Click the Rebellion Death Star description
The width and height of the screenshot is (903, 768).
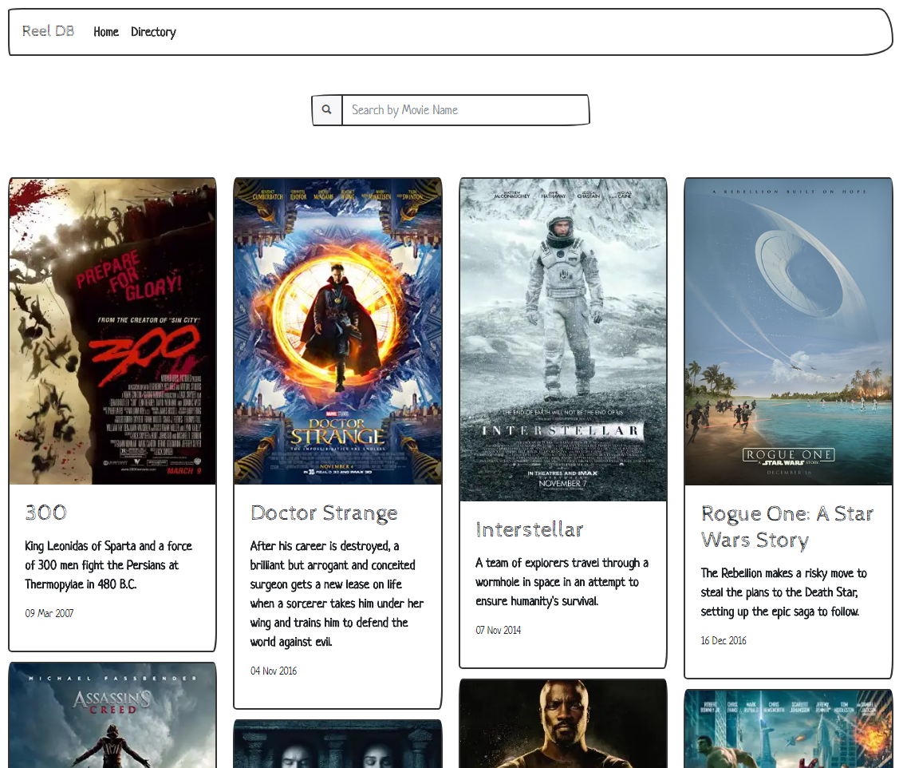coord(784,592)
